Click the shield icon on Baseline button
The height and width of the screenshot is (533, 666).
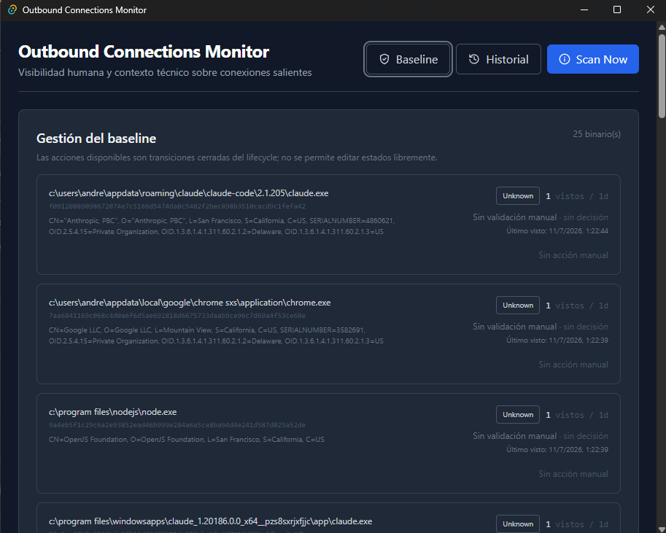click(384, 60)
